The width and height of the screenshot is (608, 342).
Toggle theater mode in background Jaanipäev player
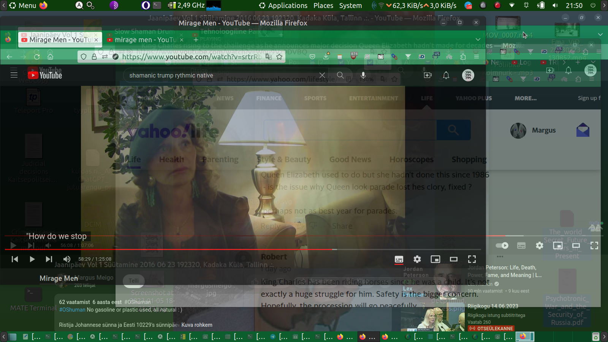click(x=576, y=245)
